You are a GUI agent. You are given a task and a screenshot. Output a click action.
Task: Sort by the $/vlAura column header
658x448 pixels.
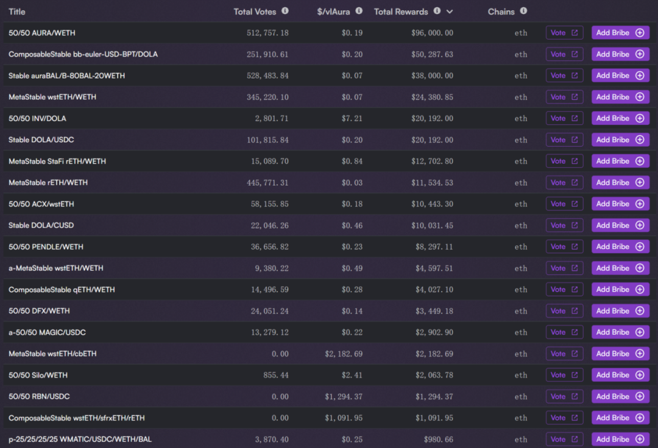pyautogui.click(x=331, y=12)
